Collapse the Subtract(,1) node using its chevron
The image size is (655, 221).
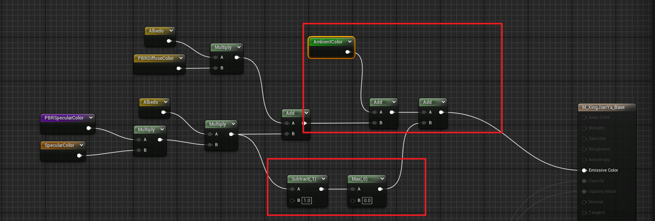pyautogui.click(x=324, y=179)
